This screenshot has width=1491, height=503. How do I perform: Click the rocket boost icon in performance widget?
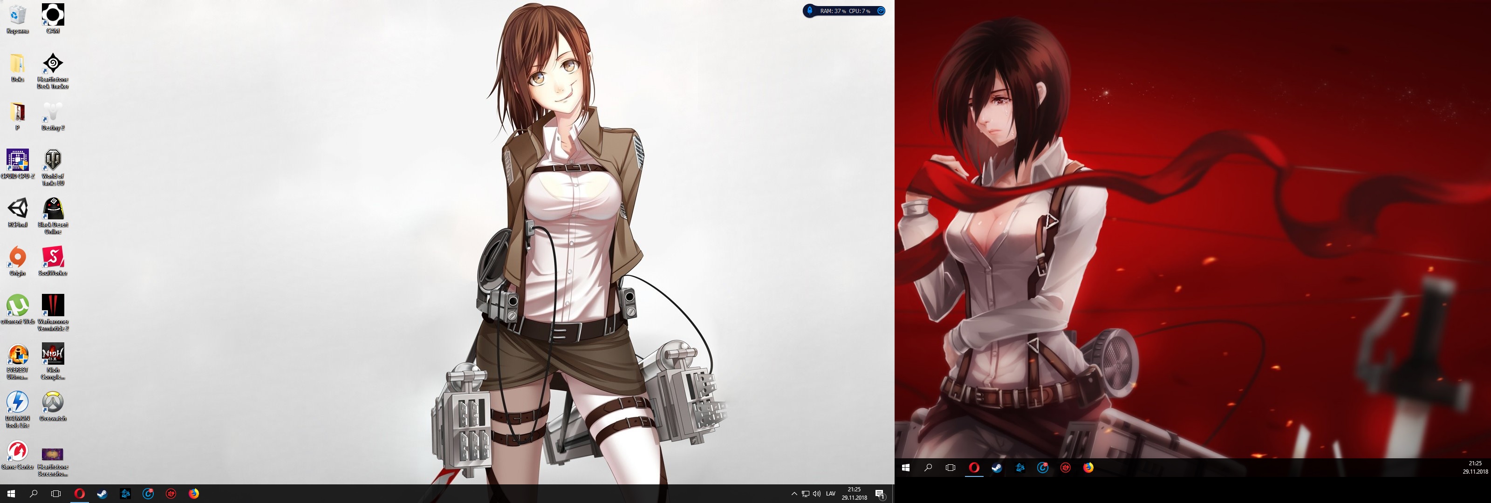pos(810,10)
